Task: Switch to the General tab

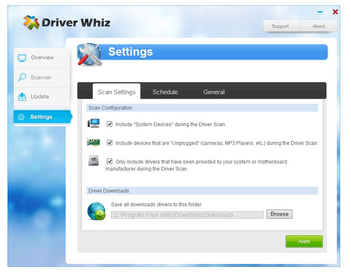Action: coord(214,92)
